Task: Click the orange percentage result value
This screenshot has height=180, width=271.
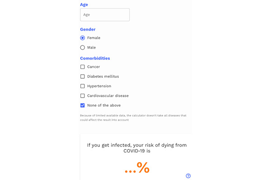Action: click(137, 167)
